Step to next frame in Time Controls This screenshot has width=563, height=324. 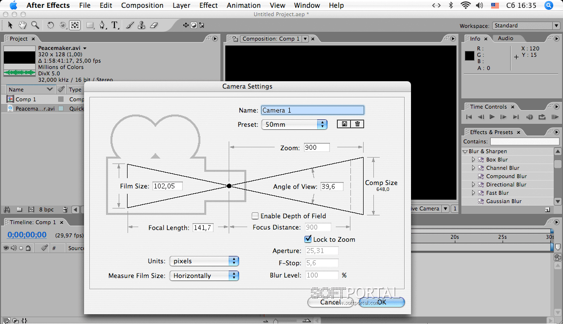(503, 117)
